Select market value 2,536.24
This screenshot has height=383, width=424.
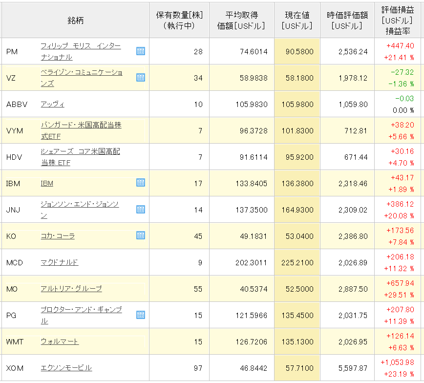(x=353, y=52)
